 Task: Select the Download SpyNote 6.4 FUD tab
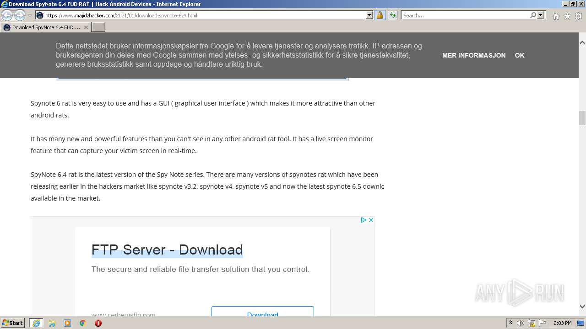(x=46, y=27)
